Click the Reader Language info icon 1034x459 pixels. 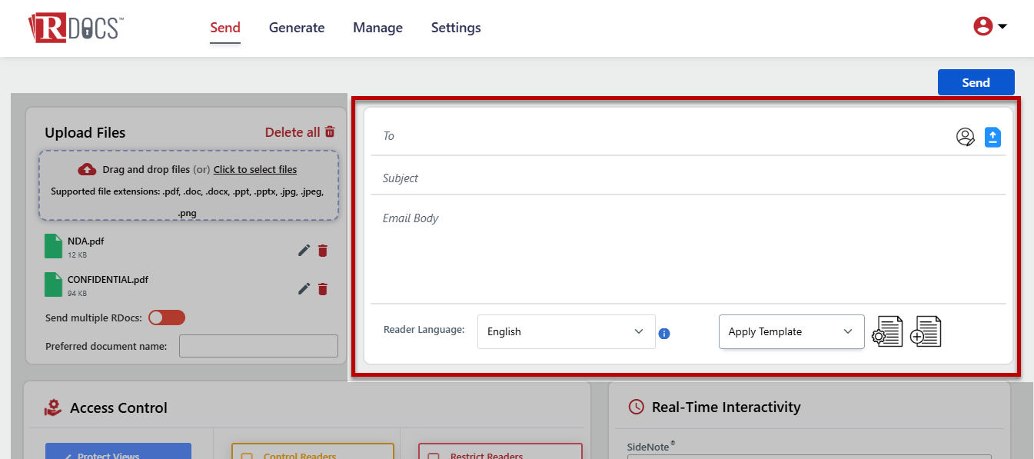[664, 334]
